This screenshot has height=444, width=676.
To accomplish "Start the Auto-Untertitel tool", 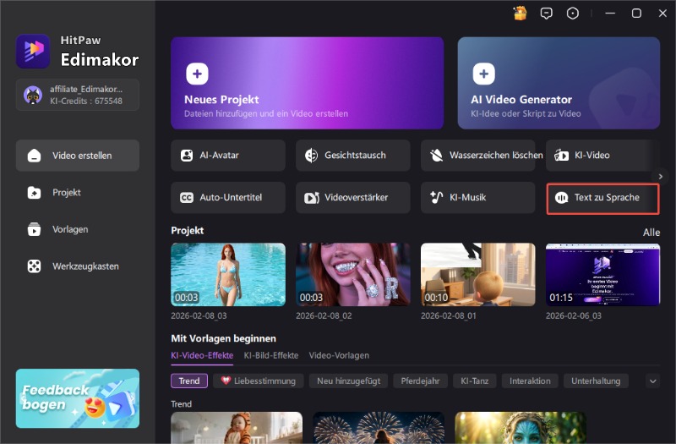I will pyautogui.click(x=228, y=197).
